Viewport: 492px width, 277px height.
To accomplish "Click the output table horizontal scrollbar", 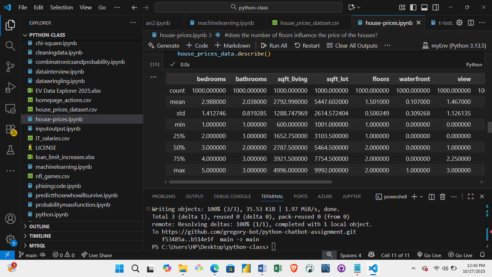I will [x=250, y=182].
